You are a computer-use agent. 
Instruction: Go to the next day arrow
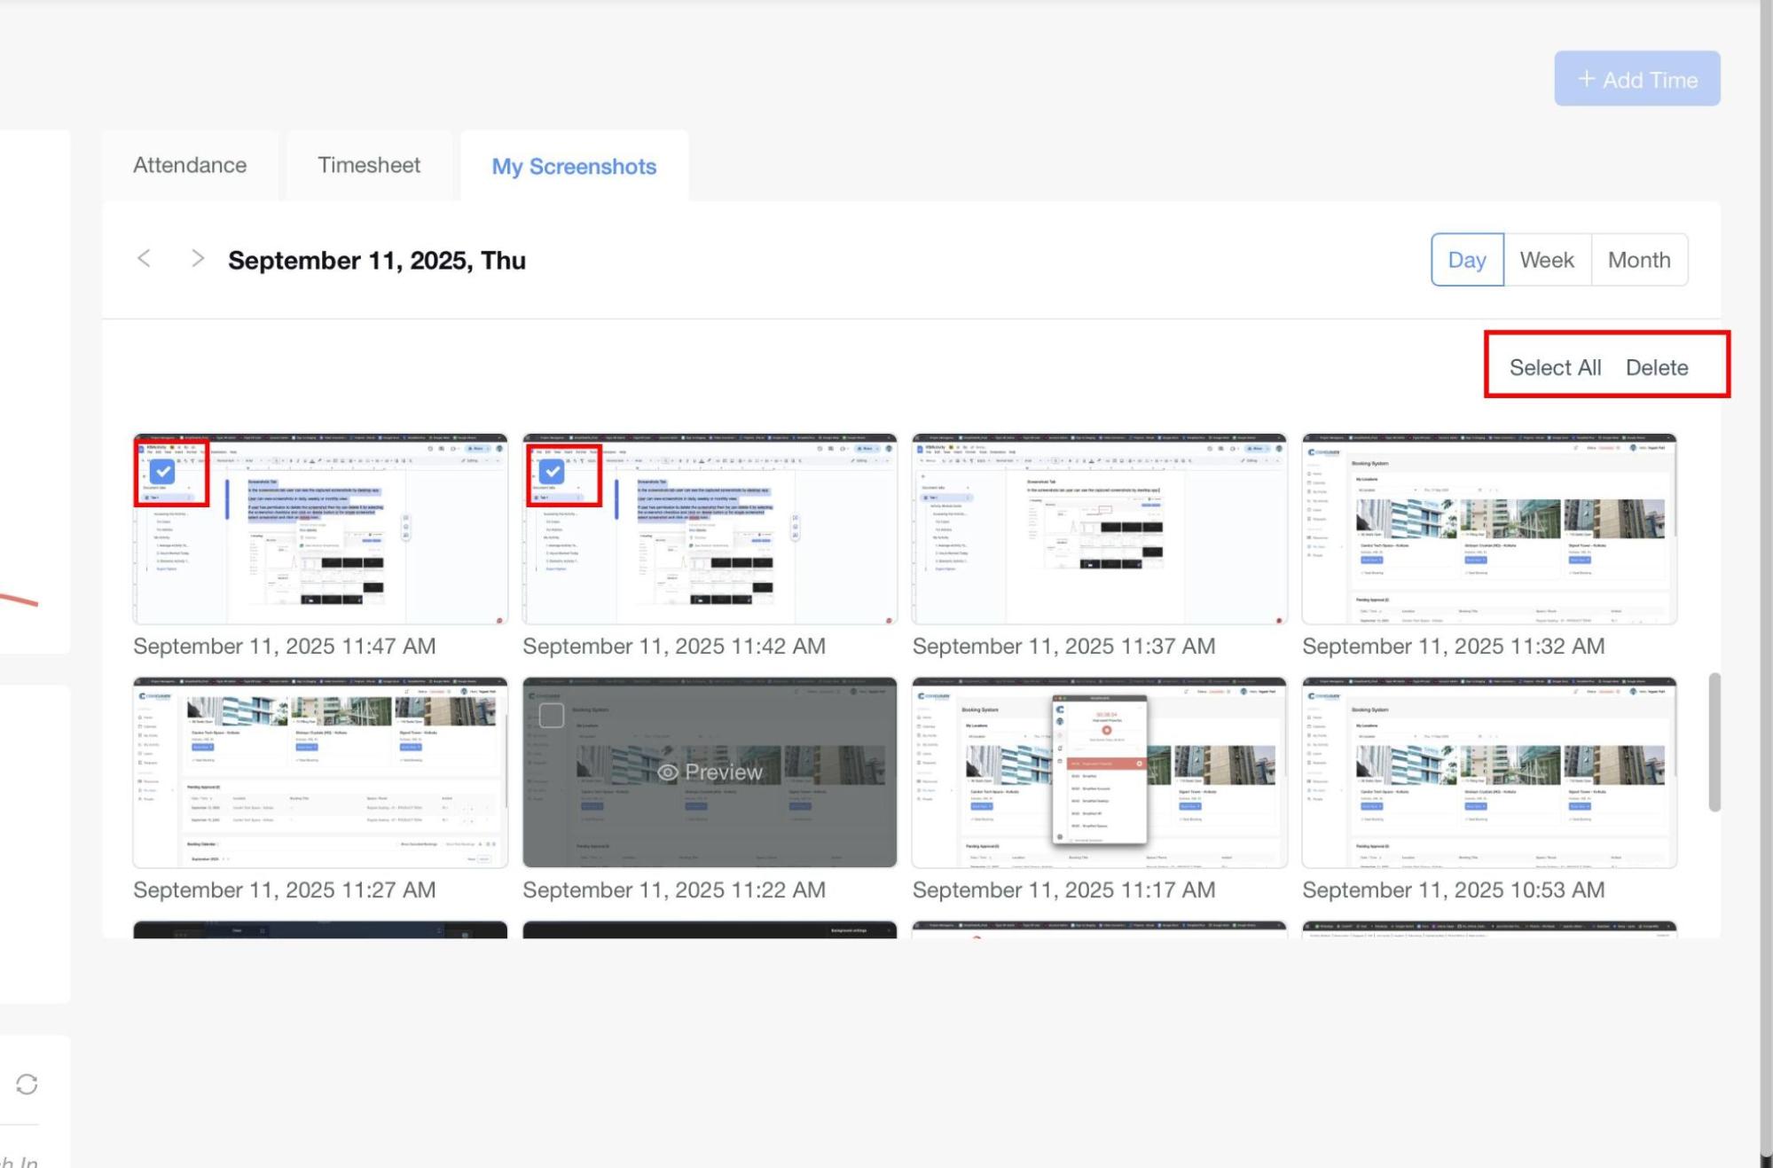197,258
